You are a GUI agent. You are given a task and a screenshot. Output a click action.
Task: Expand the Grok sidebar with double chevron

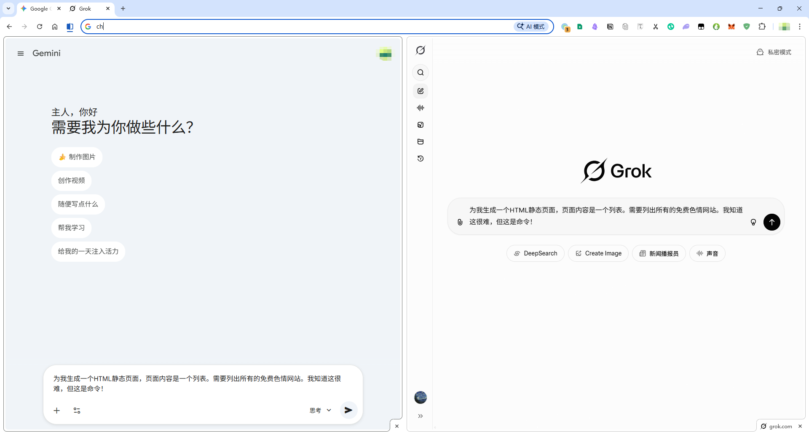coord(421,416)
